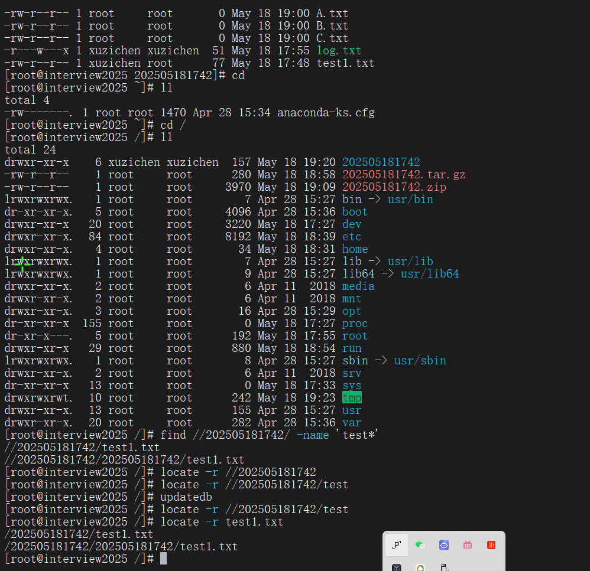Select the red 202505181742.tar.gz archive name
Screen dimensions: 590x571
tap(404, 175)
